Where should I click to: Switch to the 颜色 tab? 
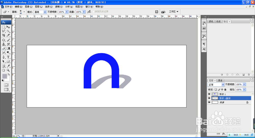211,22
